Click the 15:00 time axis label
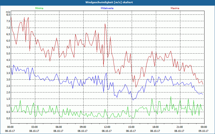 pyautogui.click(x=132, y=127)
